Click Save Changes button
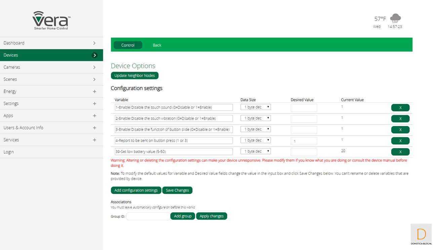437x250 pixels. 177,190
